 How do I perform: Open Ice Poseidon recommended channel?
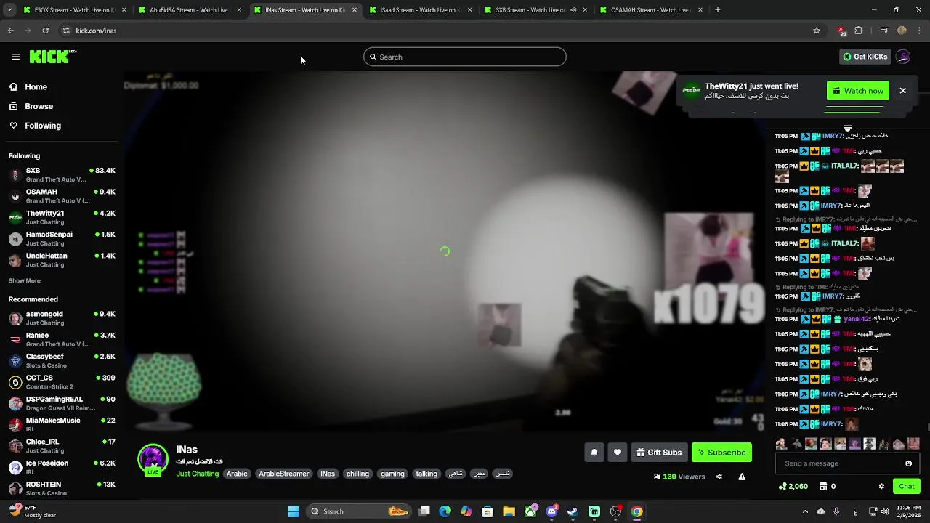click(62, 467)
